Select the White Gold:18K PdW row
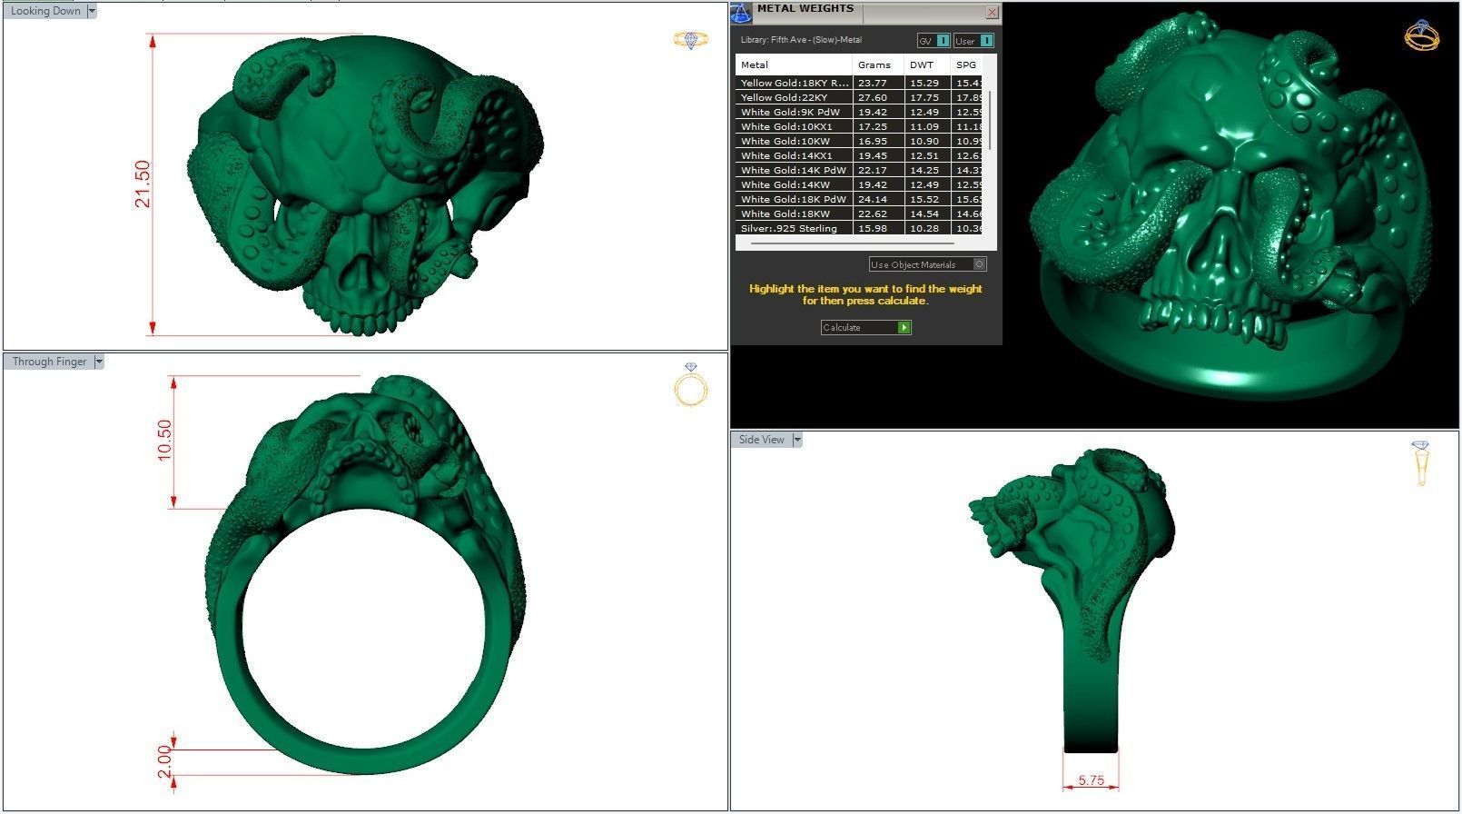The width and height of the screenshot is (1462, 814). pos(859,199)
